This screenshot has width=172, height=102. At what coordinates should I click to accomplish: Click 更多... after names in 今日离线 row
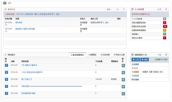click(162, 72)
